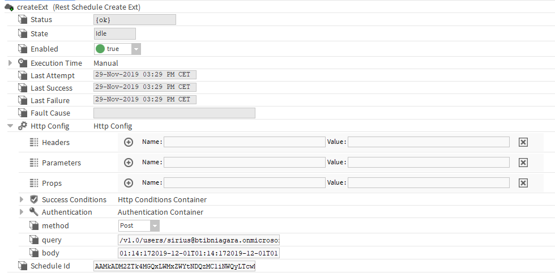Click the query text field
The image size is (555, 277).
(198, 240)
